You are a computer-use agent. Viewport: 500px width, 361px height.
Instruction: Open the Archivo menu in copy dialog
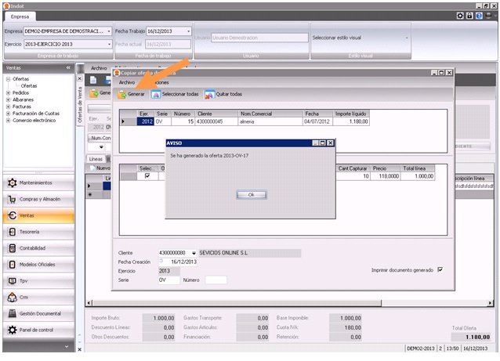tap(127, 81)
